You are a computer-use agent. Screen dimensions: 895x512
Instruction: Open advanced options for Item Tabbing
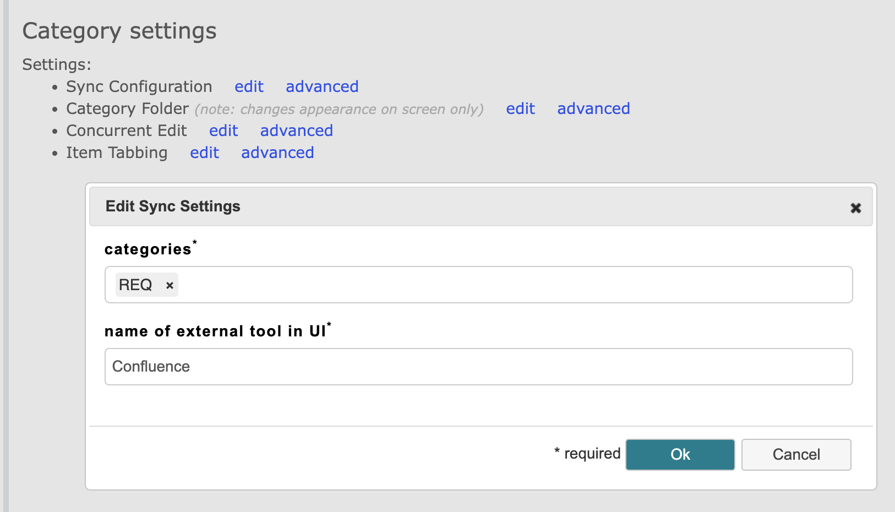(x=277, y=152)
